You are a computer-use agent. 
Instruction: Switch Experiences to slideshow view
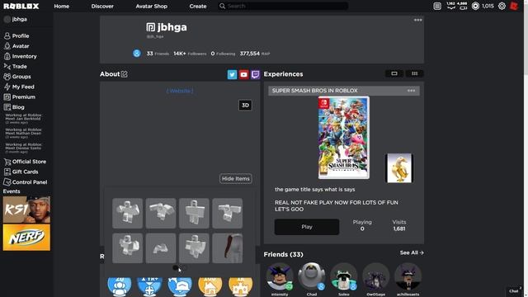(394, 73)
